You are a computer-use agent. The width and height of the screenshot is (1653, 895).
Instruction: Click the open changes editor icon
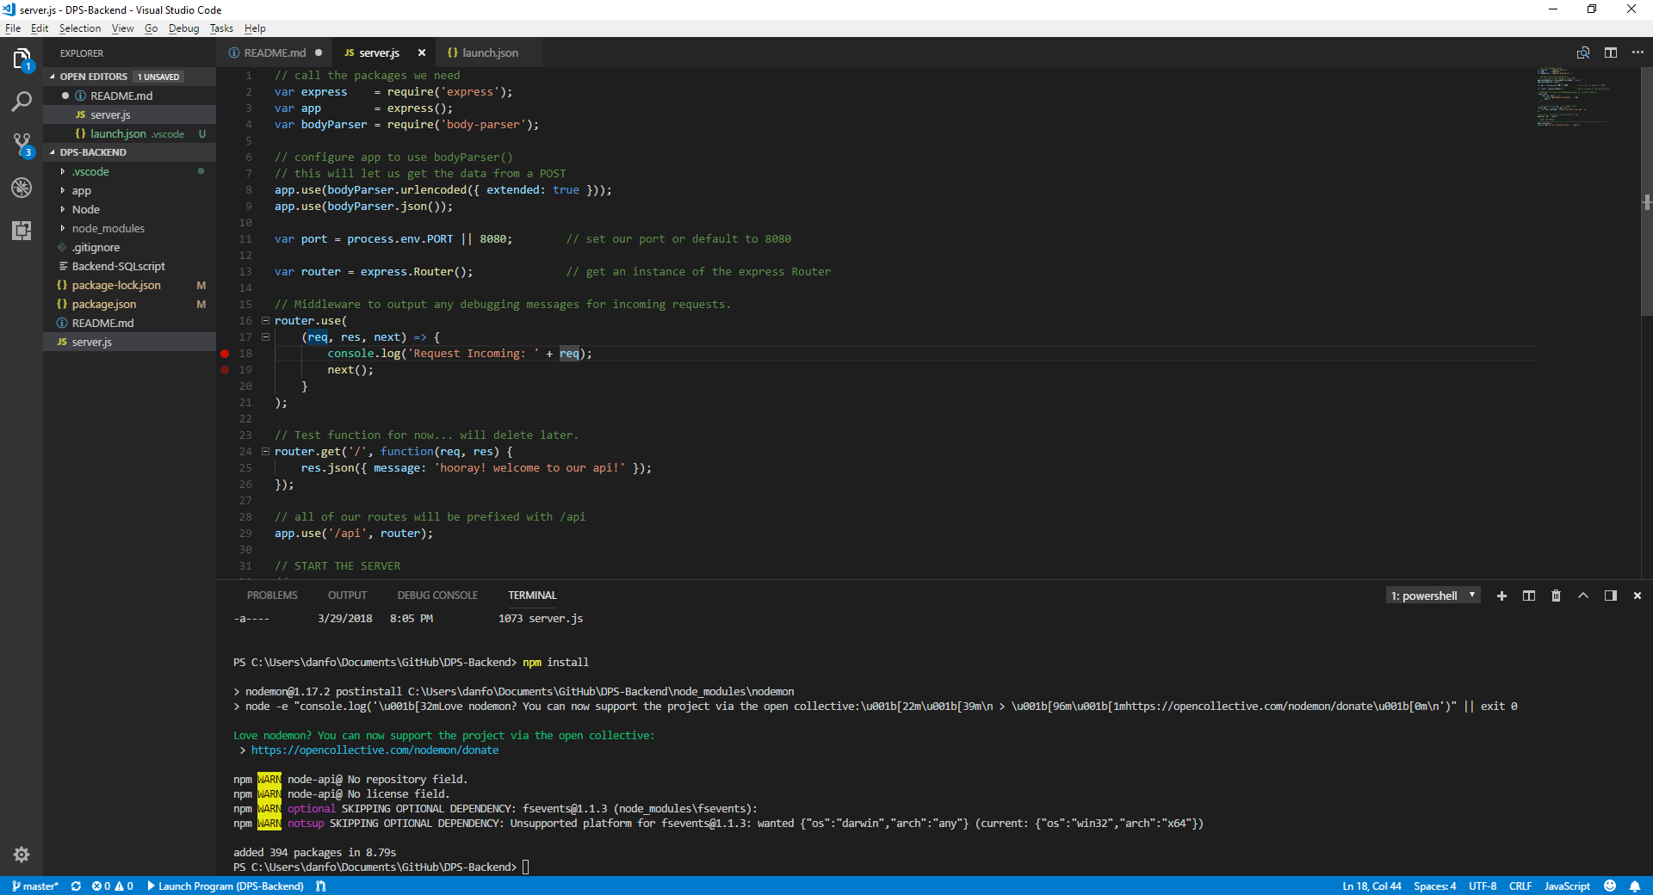(1582, 52)
